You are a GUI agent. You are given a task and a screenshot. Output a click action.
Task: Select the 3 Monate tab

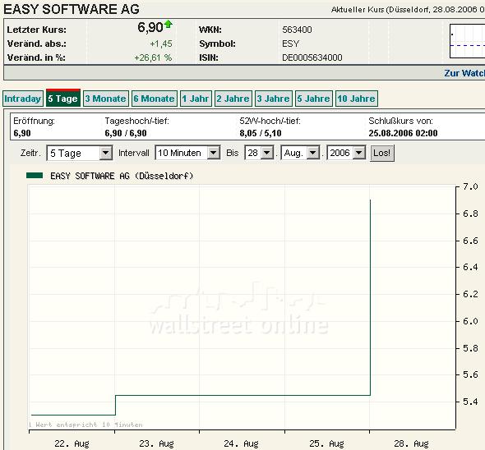click(x=106, y=99)
